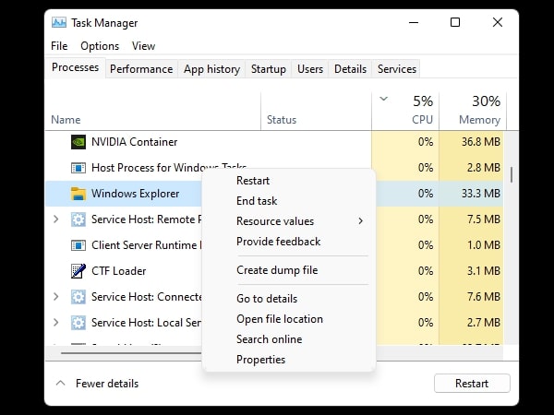The height and width of the screenshot is (415, 554).
Task: Click the vertical scrollbar thumb
Action: [512, 175]
